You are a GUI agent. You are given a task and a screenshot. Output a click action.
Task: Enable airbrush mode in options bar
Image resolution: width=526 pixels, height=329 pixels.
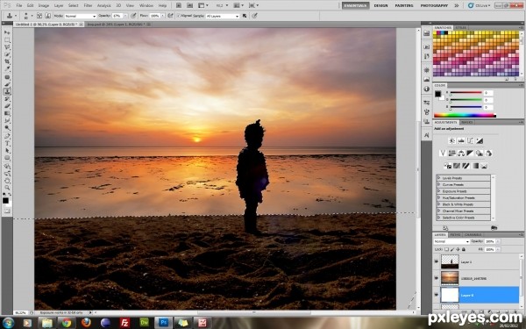tap(170, 16)
